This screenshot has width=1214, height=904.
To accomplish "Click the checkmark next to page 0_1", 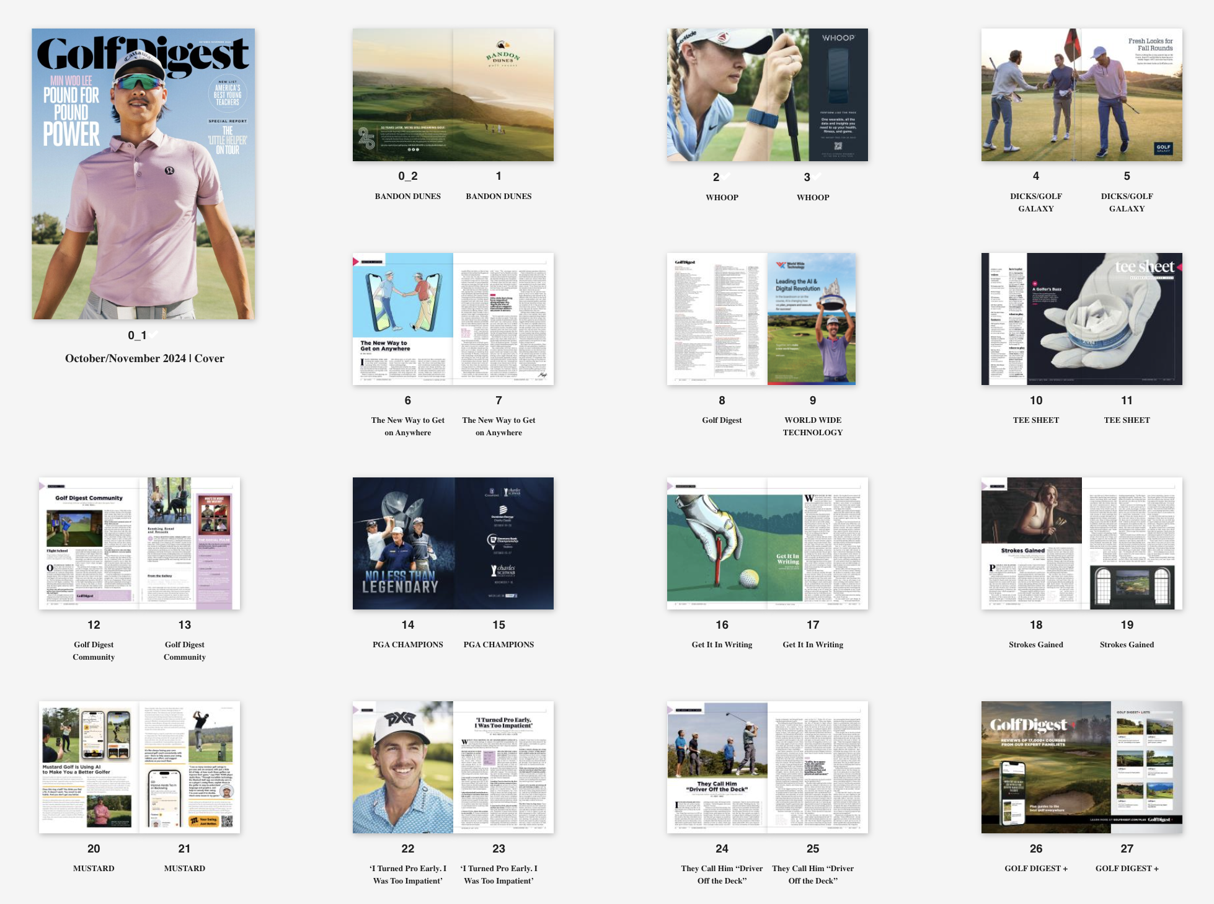I will click(x=153, y=335).
